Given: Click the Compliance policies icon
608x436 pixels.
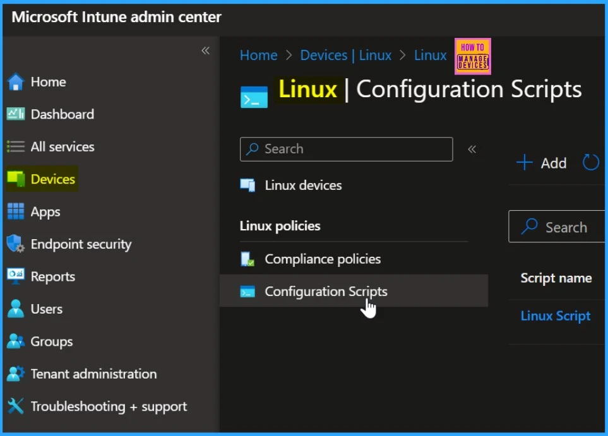Looking at the screenshot, I should tap(247, 259).
